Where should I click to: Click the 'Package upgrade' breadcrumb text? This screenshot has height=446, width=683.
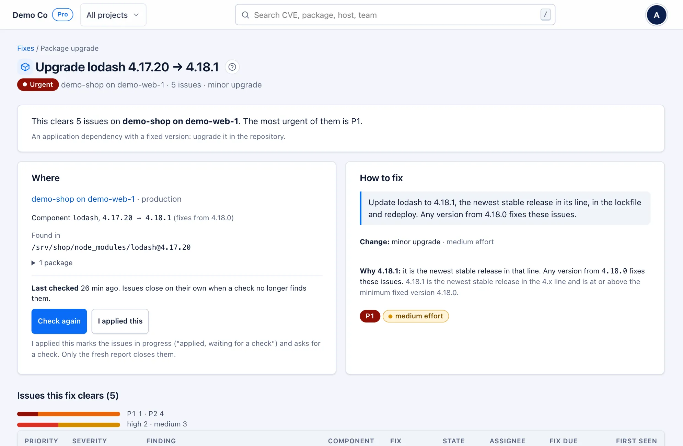[69, 48]
